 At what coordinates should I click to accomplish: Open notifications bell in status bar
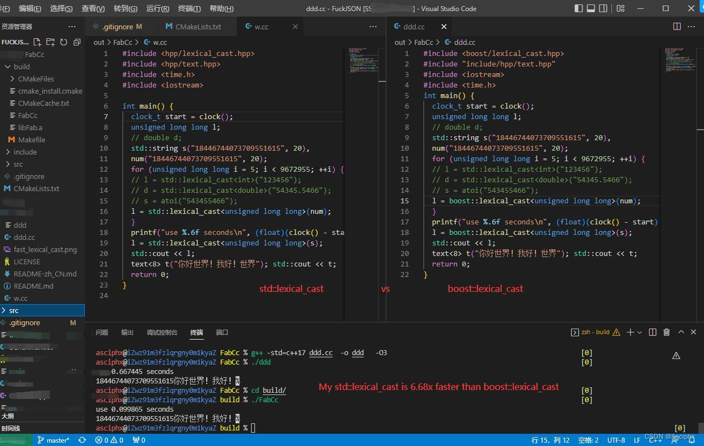pos(692,440)
